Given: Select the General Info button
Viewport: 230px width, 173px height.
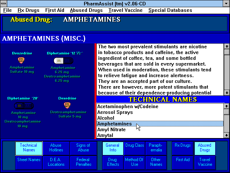Looking at the screenshot, I should 113,148.
